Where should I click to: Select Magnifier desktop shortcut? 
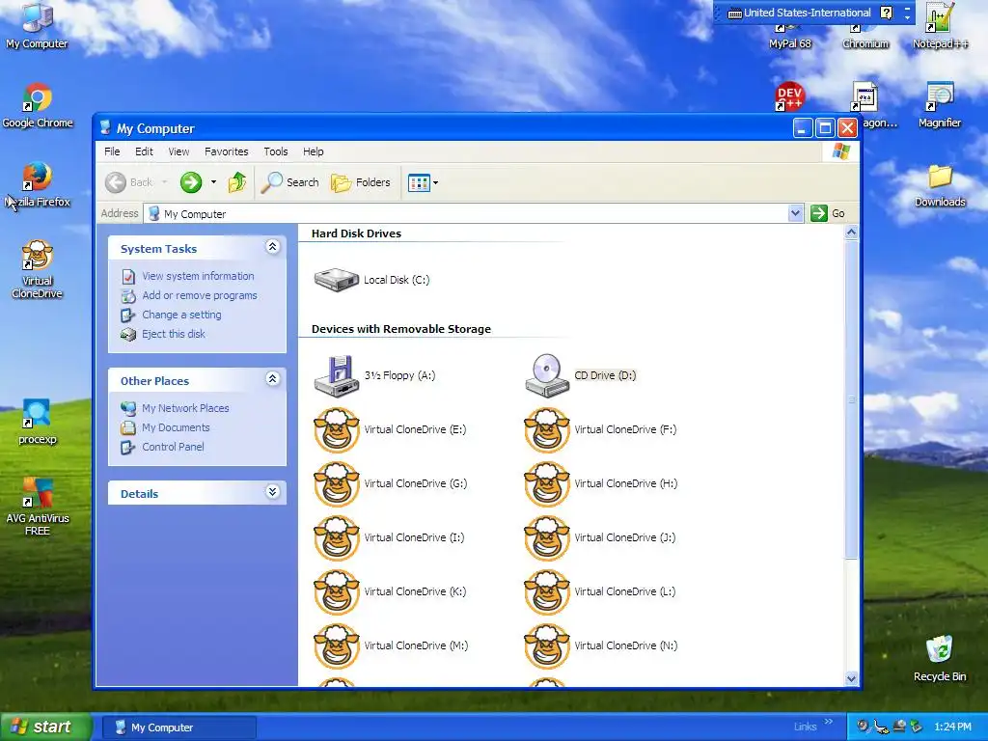(x=940, y=106)
